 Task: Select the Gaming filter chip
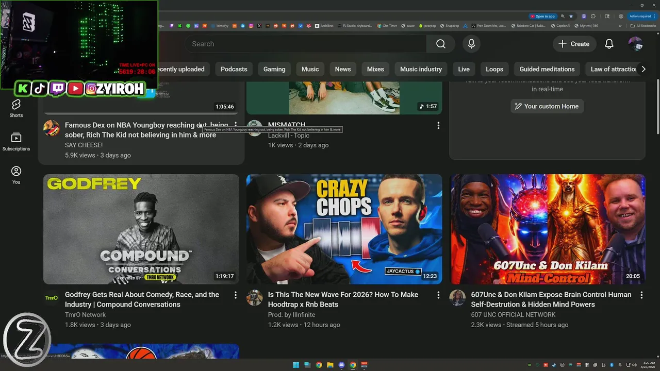274,69
